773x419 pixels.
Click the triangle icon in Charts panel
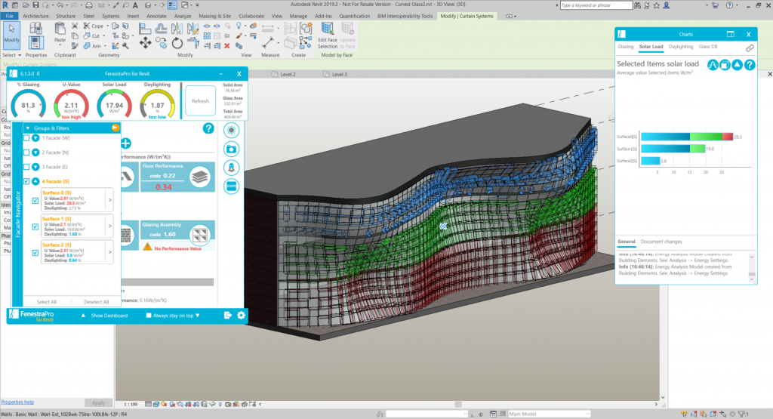737,65
